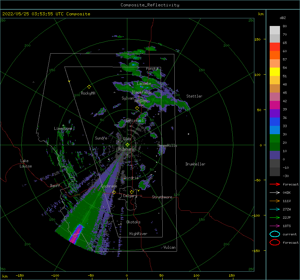Click the slate 0-10 dBZ swatch
The width and height of the screenshot is (300, 280).
point(275,155)
